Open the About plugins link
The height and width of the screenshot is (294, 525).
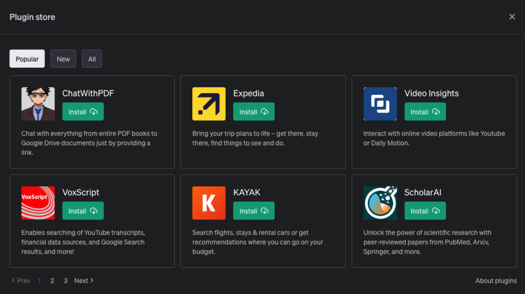coord(496,281)
